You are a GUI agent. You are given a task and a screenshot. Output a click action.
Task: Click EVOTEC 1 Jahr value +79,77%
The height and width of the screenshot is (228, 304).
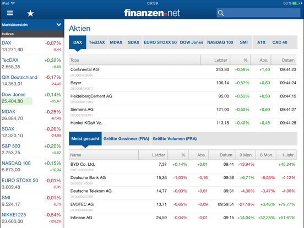[x=286, y=204]
